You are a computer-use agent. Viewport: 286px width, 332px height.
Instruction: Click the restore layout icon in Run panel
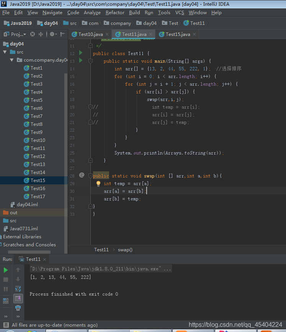click(x=6, y=301)
